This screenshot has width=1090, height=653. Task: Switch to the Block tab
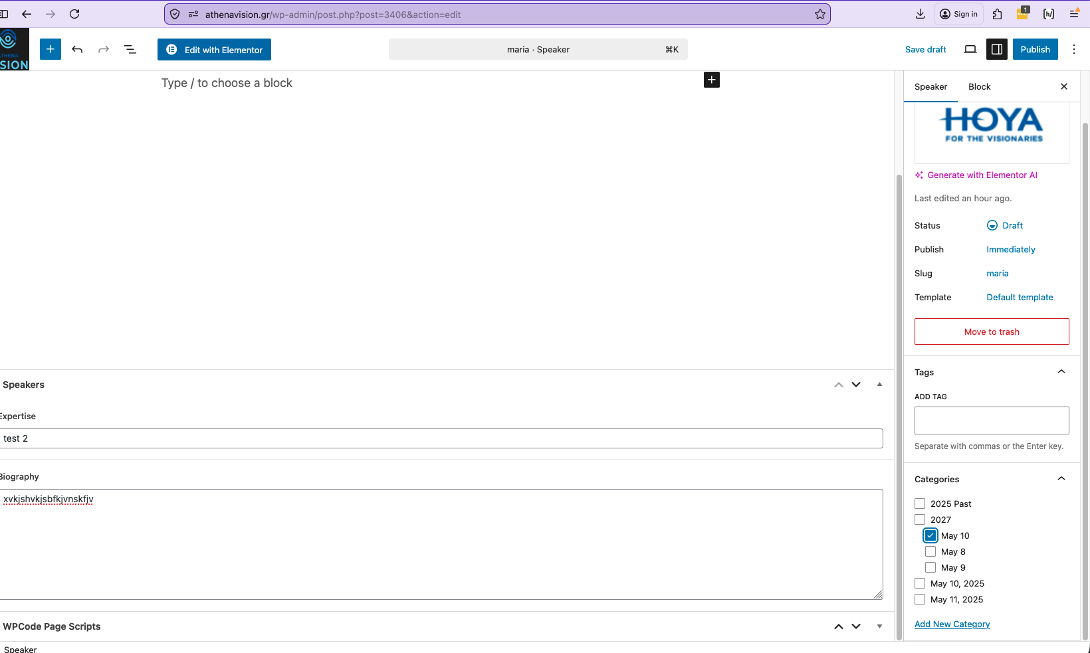point(979,86)
